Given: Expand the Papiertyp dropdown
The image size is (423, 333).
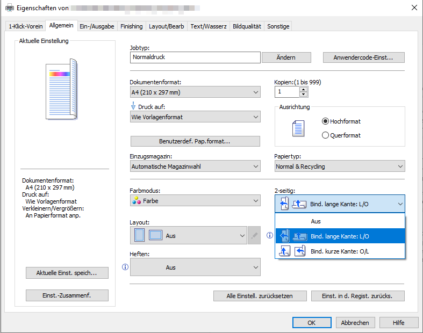Looking at the screenshot, I should click(x=339, y=166).
